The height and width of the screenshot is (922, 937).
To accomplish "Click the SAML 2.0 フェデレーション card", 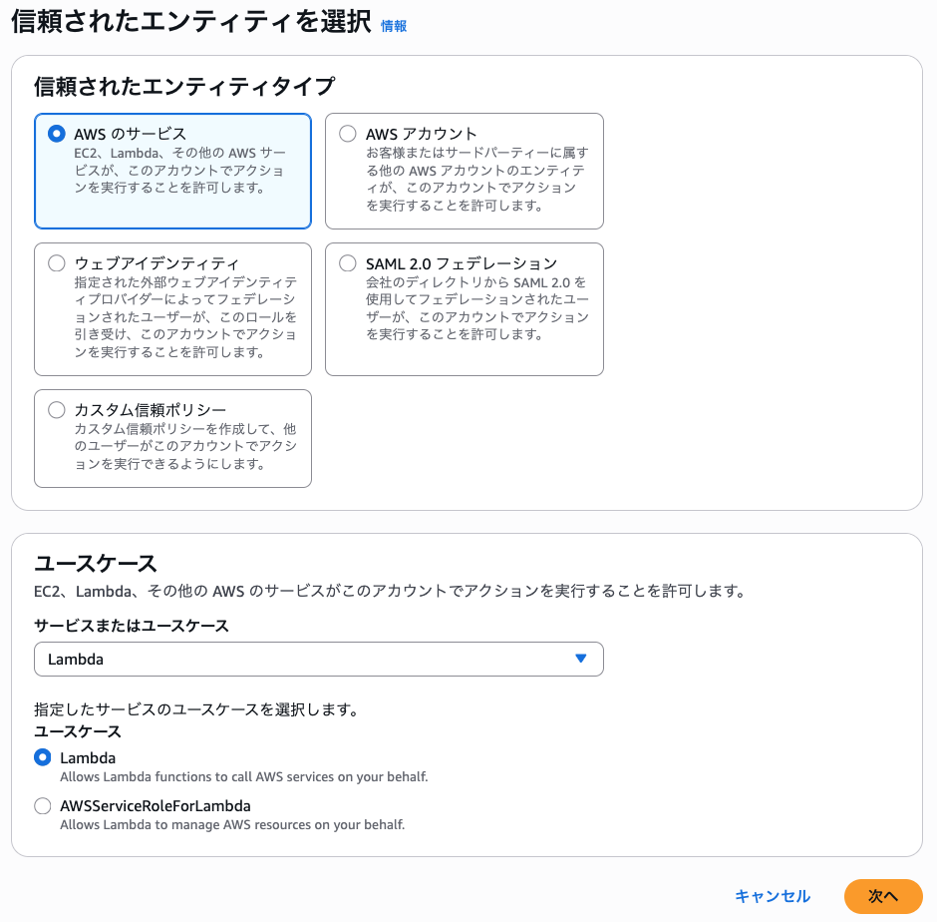I will [465, 308].
